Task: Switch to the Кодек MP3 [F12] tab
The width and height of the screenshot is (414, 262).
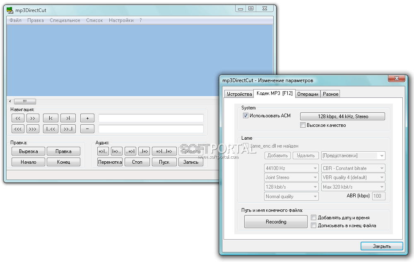Action: 274,93
